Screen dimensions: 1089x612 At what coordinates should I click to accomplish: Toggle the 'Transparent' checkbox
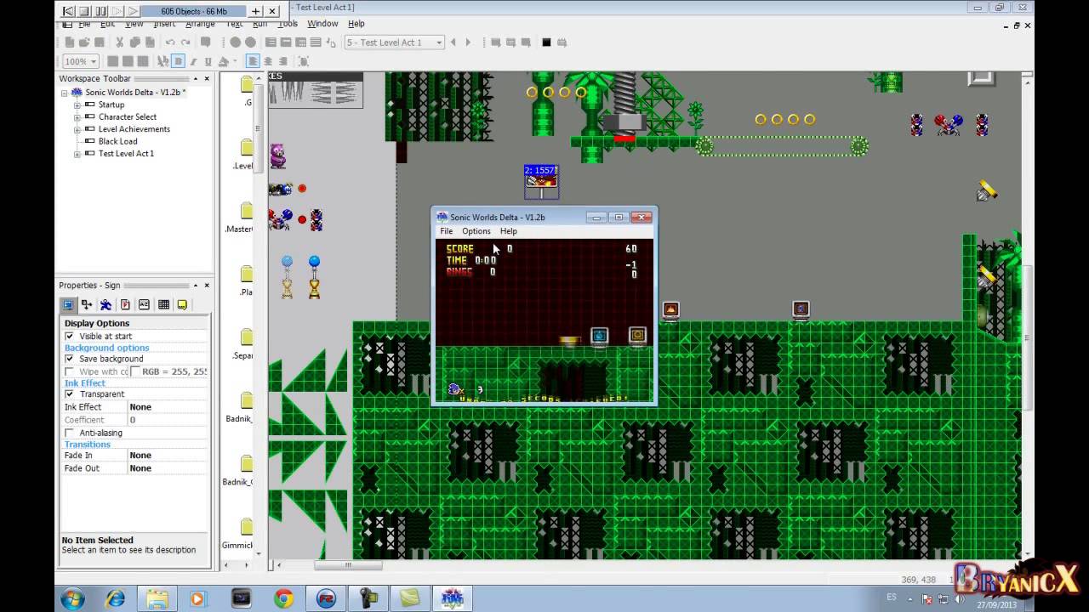pyautogui.click(x=70, y=394)
